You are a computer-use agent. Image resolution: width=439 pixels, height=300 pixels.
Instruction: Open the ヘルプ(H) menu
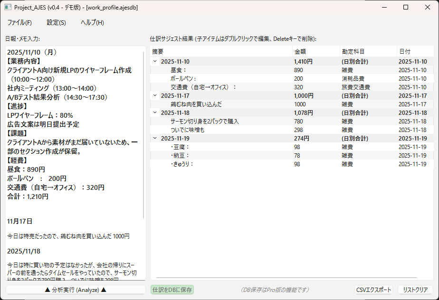tap(92, 23)
